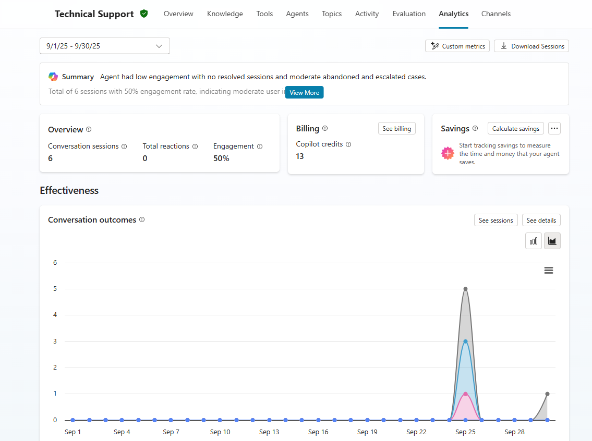Click the Copilot credits value 13

[x=300, y=156]
